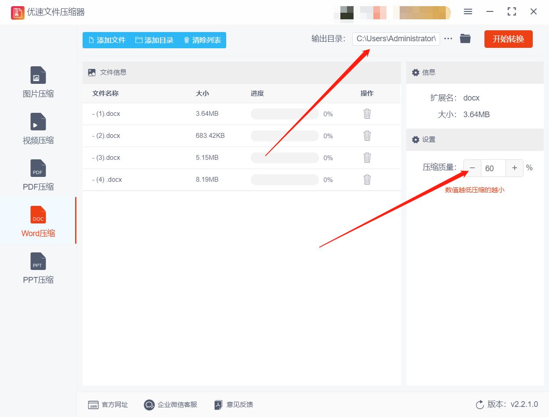Click inside the output directory path field

395,39
